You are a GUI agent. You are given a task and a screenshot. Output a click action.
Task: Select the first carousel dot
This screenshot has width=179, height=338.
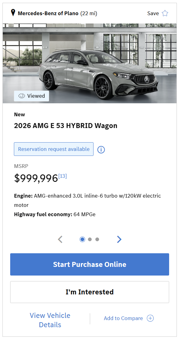[x=82, y=239]
